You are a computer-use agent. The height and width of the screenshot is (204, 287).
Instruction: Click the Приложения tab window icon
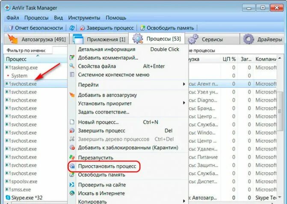tap(78, 39)
